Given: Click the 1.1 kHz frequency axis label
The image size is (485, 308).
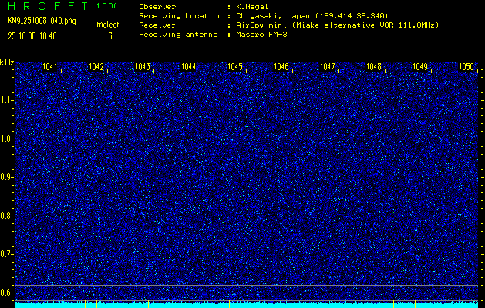Looking at the screenshot, I should click(7, 100).
